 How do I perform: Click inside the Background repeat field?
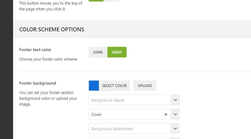[129, 100]
